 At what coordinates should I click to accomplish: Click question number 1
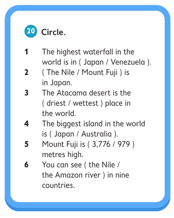pos(26,52)
